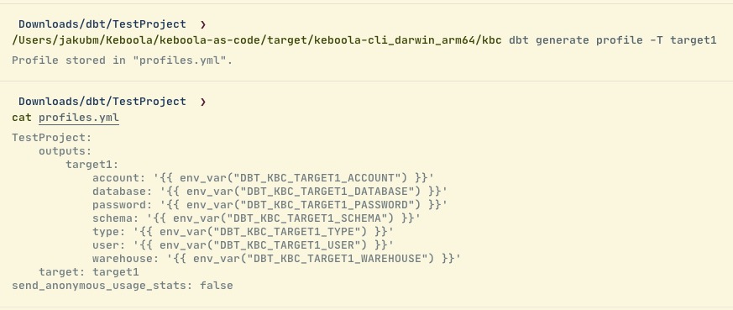Click the send_anonymous_usage_stats false value

[x=217, y=286]
